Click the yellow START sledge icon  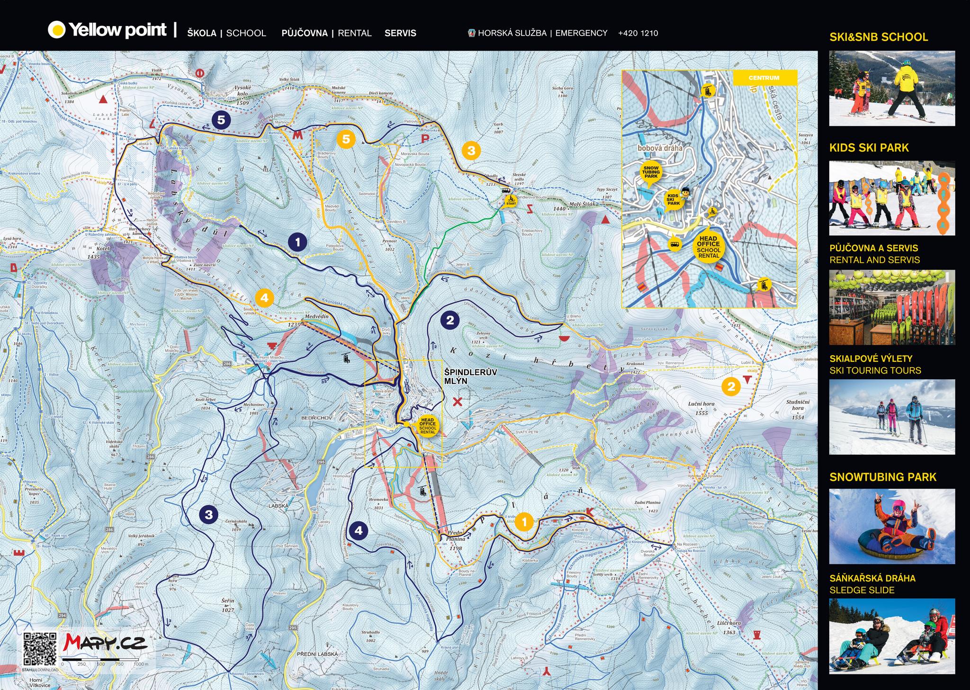click(511, 201)
